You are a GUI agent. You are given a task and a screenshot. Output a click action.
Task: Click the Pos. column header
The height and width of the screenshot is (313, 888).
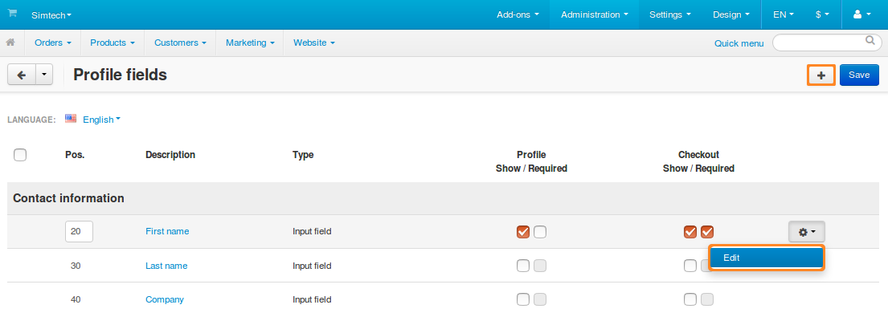tap(75, 155)
